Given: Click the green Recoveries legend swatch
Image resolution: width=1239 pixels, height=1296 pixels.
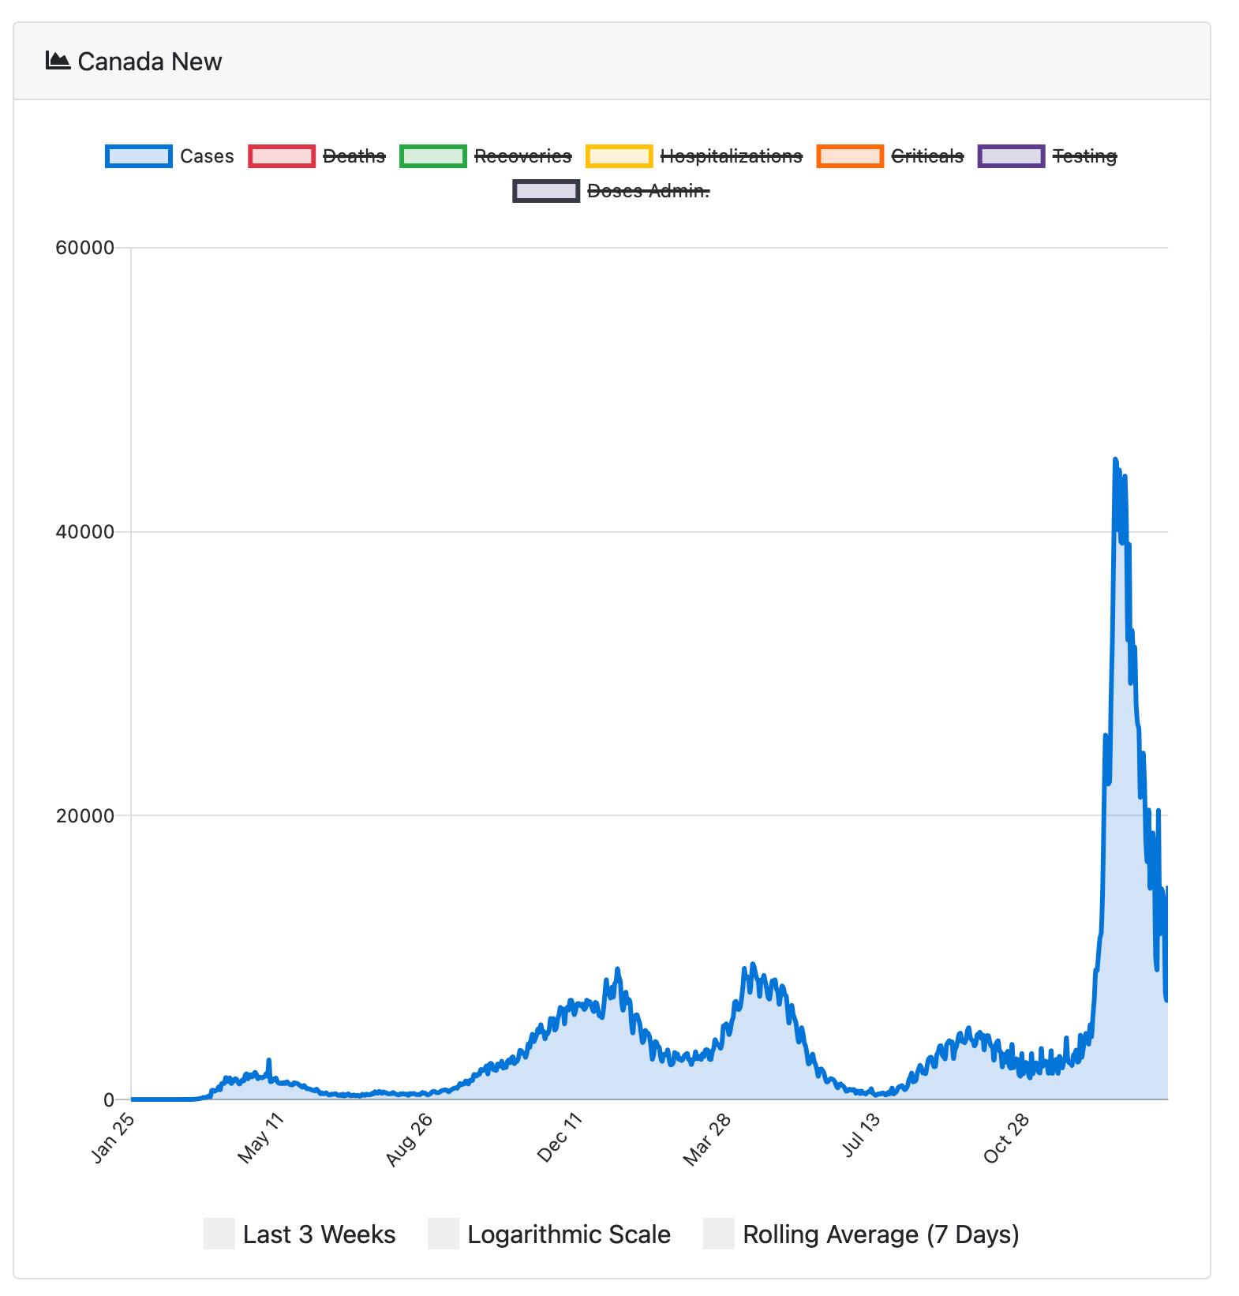Looking at the screenshot, I should [433, 156].
